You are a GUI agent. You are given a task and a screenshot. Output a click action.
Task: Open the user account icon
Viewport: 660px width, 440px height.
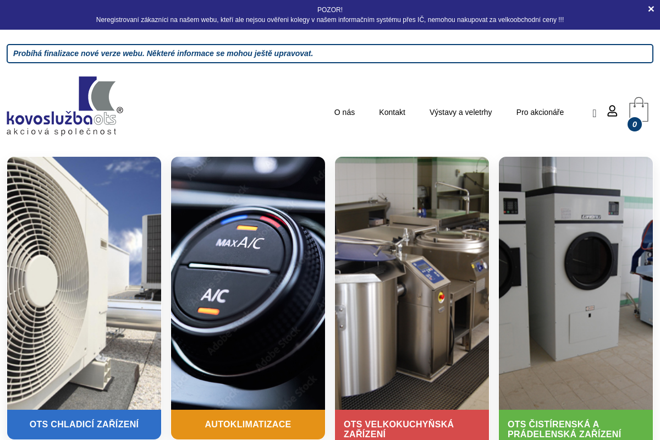(612, 111)
